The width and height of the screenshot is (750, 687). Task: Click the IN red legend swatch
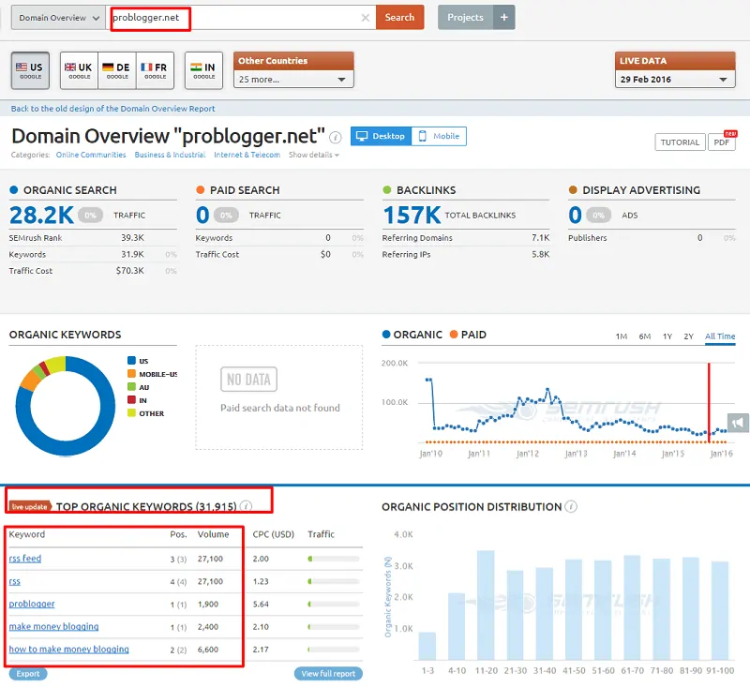[x=131, y=399]
